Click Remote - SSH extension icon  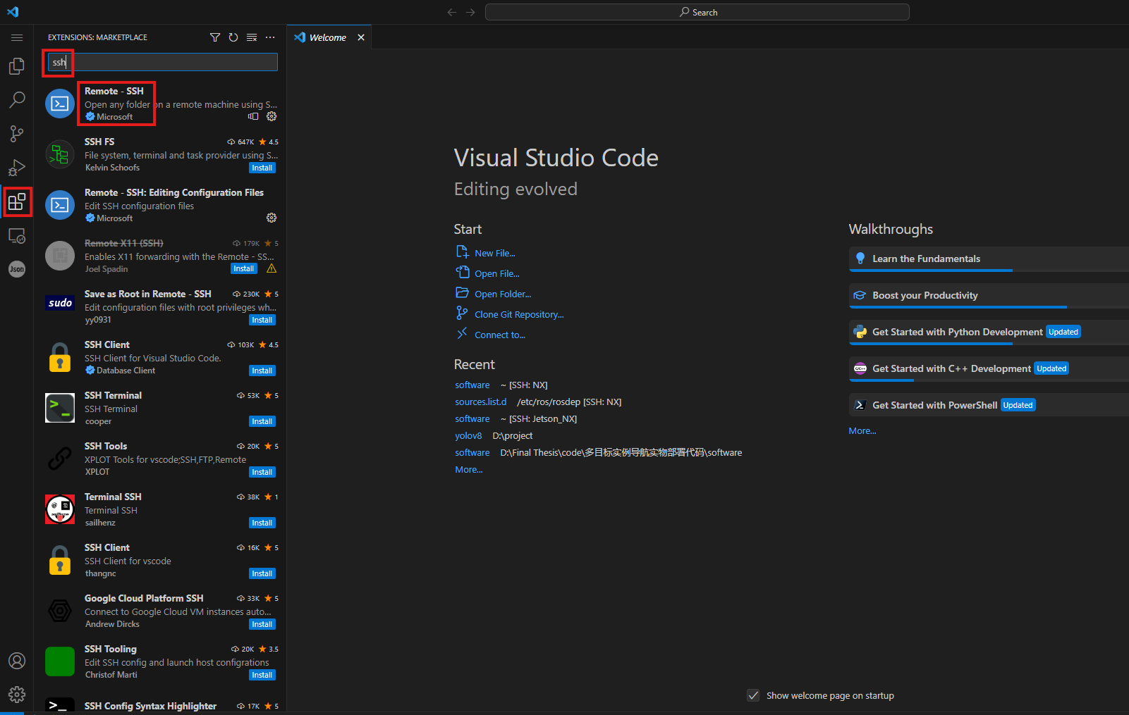[60, 104]
